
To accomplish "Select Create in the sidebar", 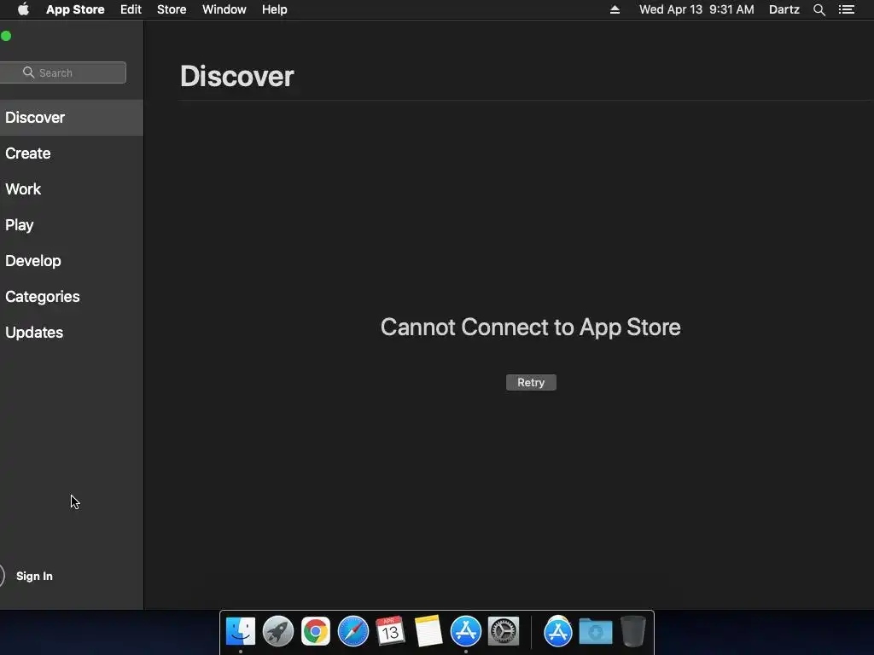I will pyautogui.click(x=72, y=154).
